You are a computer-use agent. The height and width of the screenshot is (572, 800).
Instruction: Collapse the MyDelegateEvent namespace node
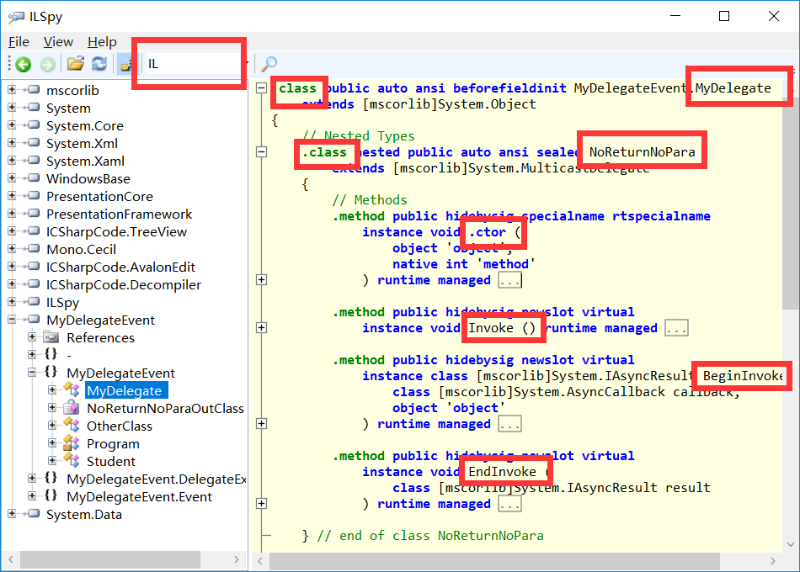(32, 372)
